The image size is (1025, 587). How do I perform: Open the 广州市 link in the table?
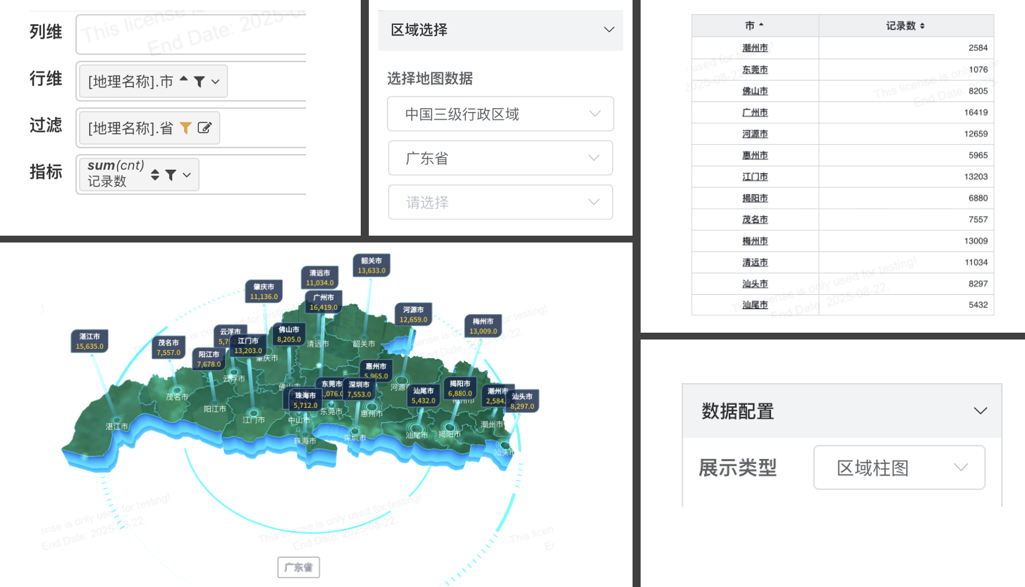point(755,113)
